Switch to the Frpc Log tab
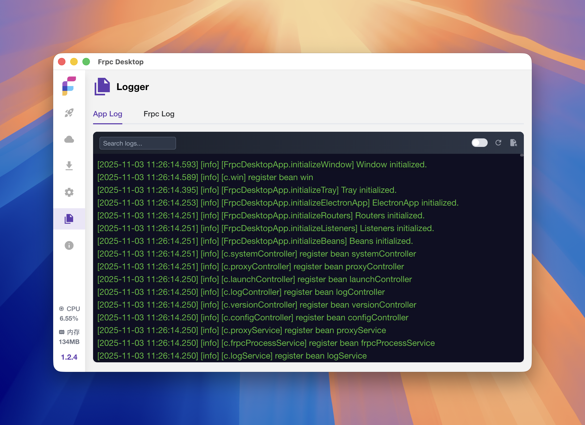Screen dimensions: 585x425 (x=159, y=114)
